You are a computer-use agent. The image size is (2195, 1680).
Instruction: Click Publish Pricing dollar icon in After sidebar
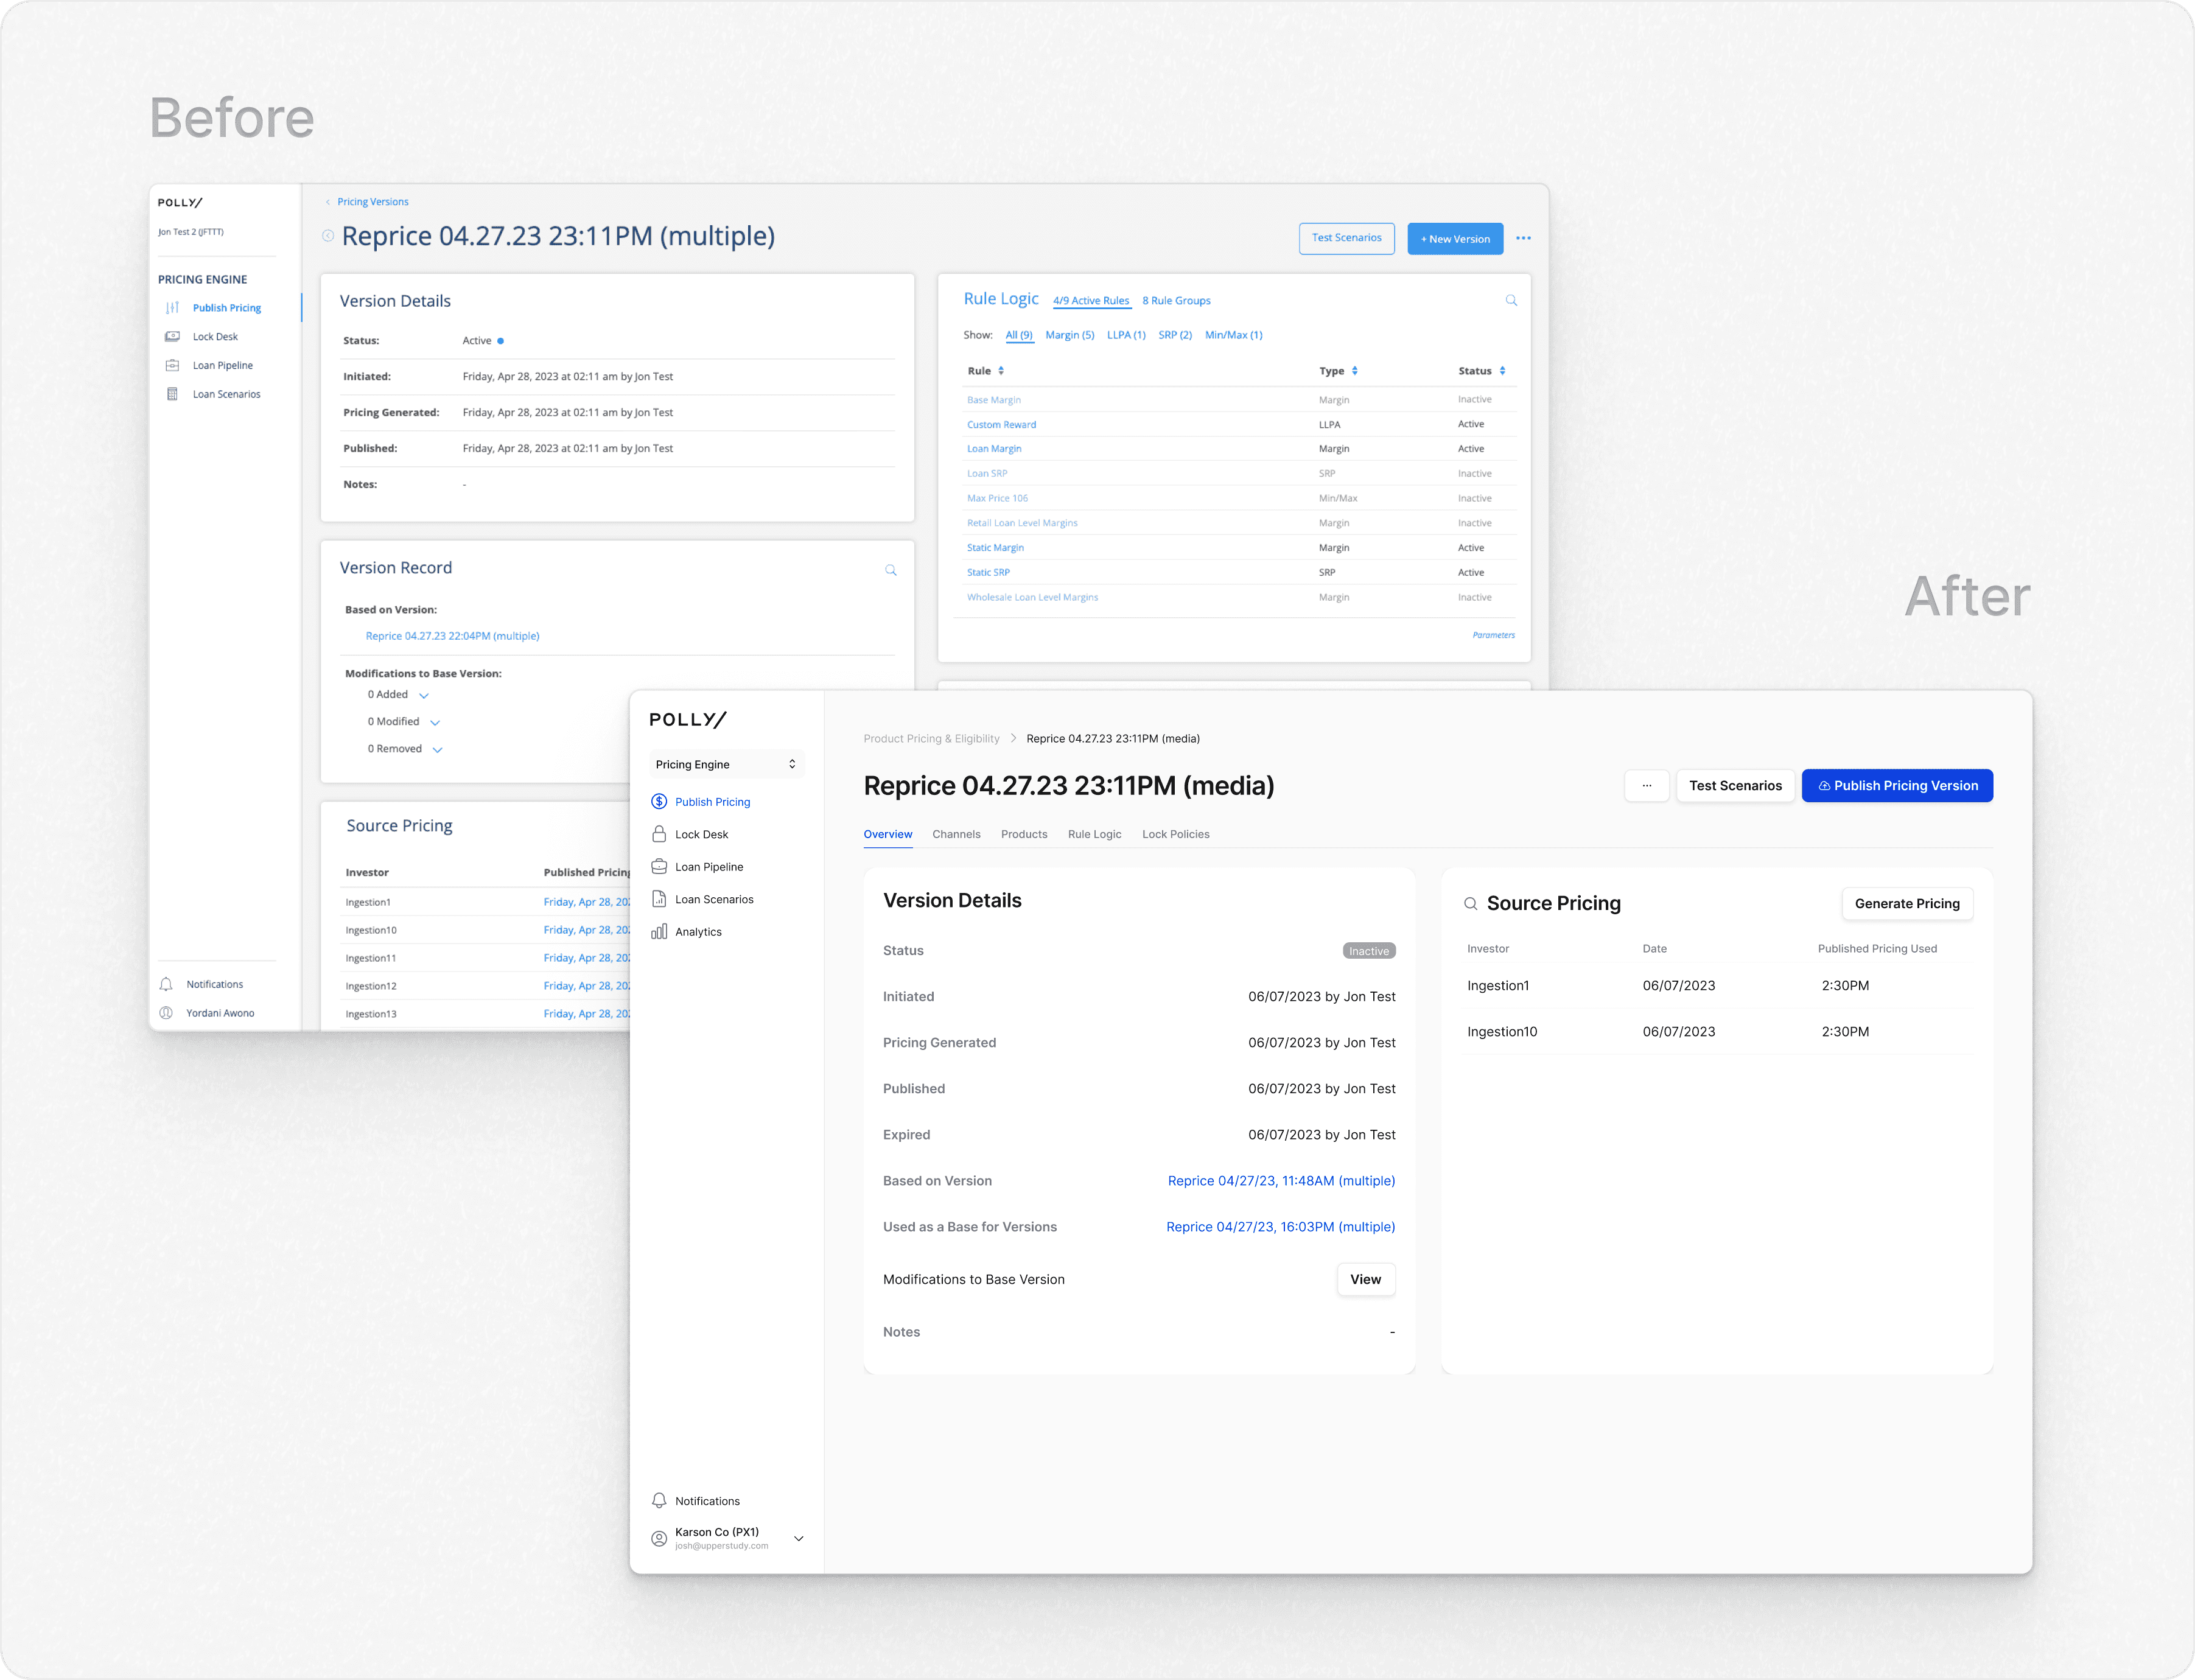click(659, 801)
